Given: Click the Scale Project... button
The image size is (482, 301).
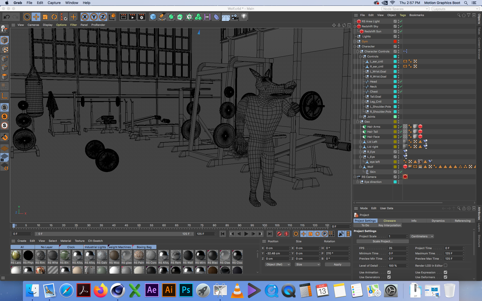Looking at the screenshot, I should click(382, 241).
